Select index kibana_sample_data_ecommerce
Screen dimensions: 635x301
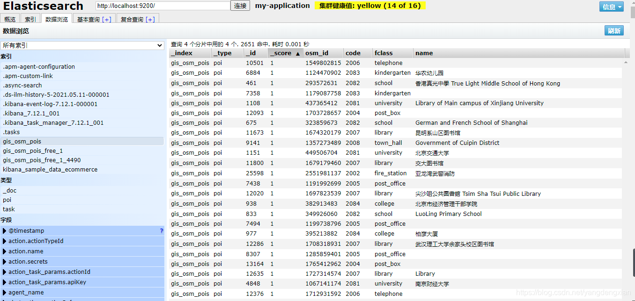82,170
